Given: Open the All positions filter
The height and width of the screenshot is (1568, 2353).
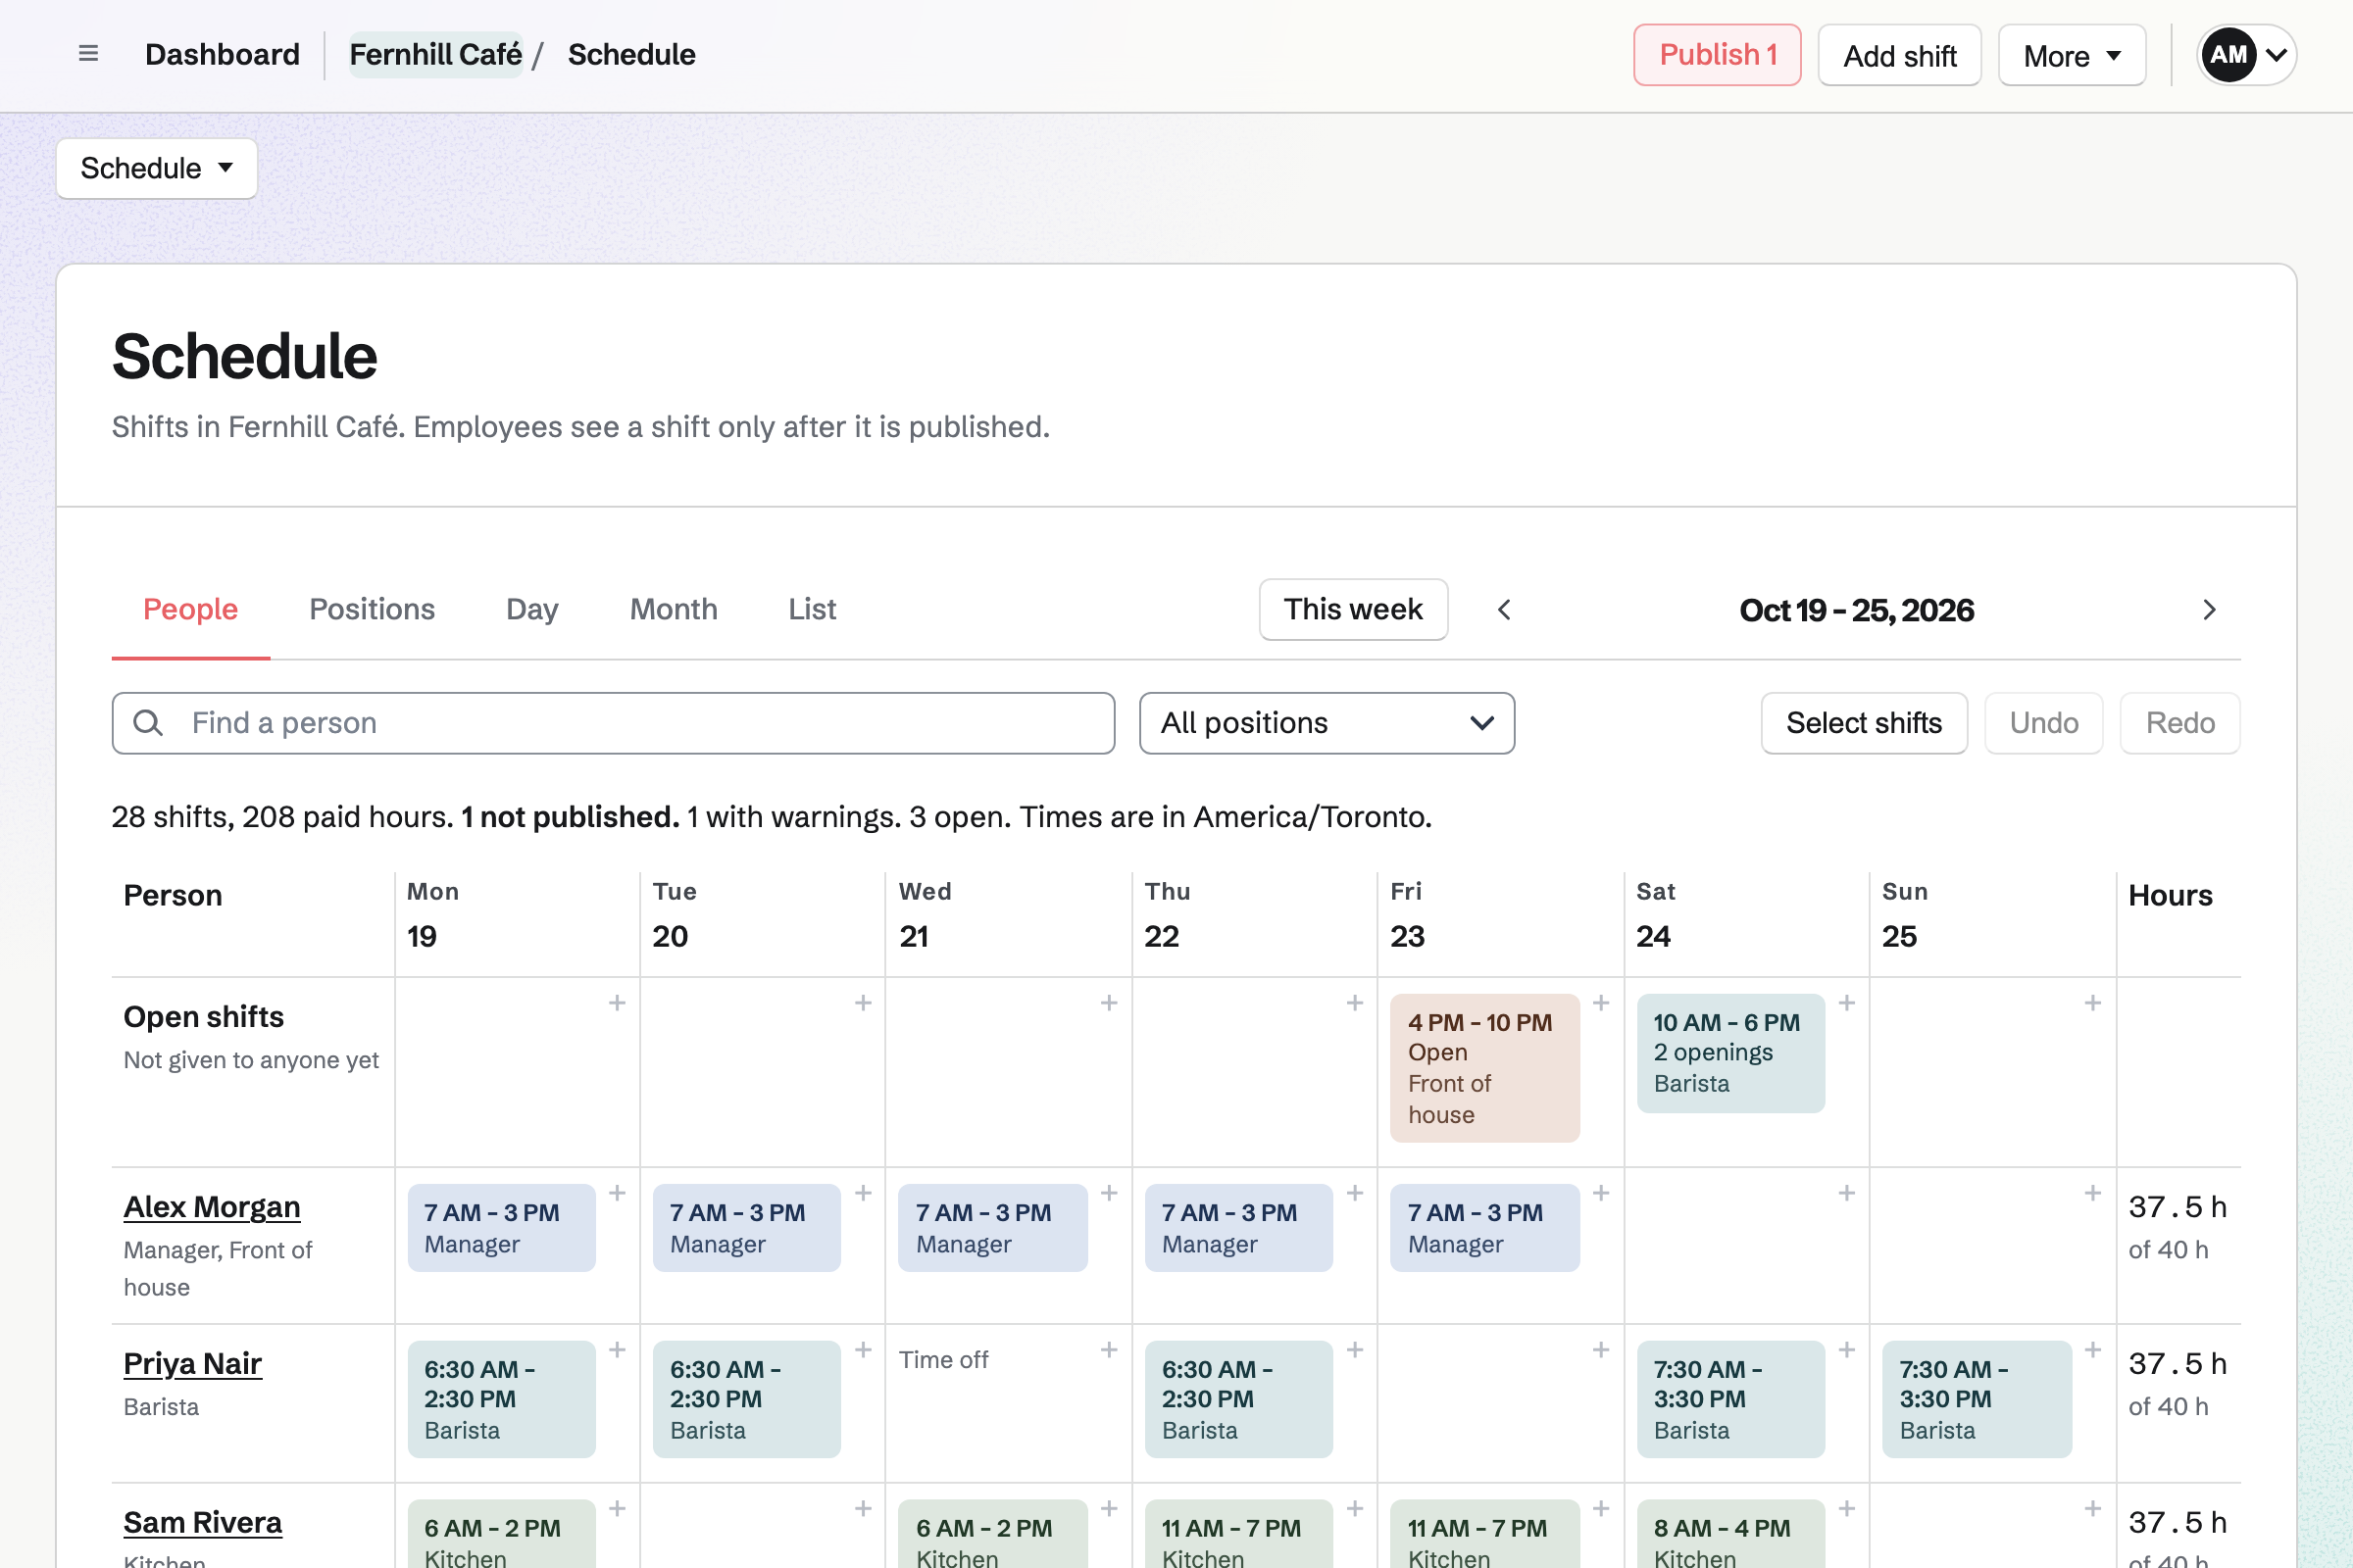Looking at the screenshot, I should [x=1327, y=723].
